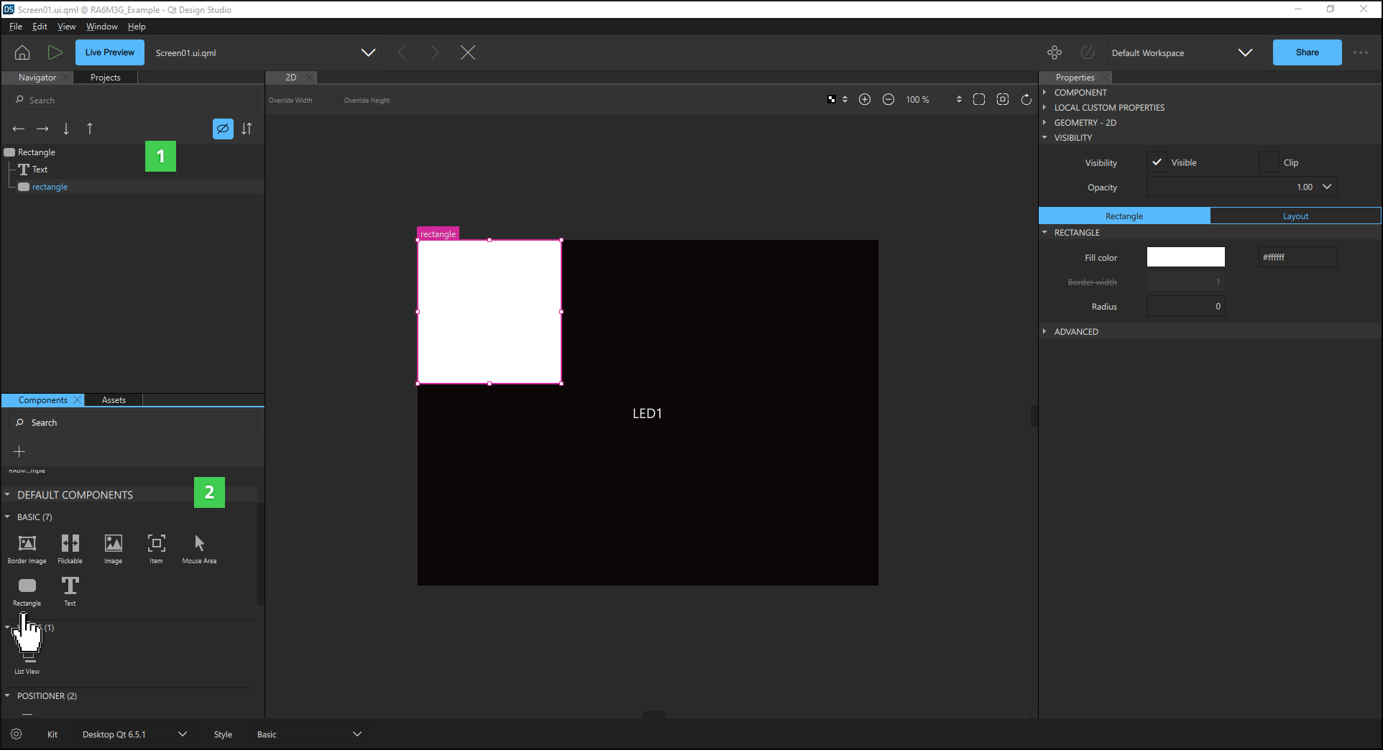Image resolution: width=1383 pixels, height=750 pixels.
Task: Reset the 2D view with refresh icon
Action: click(1026, 100)
